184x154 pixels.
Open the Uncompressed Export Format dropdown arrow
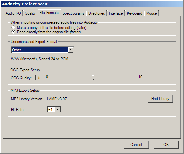click(x=70, y=50)
